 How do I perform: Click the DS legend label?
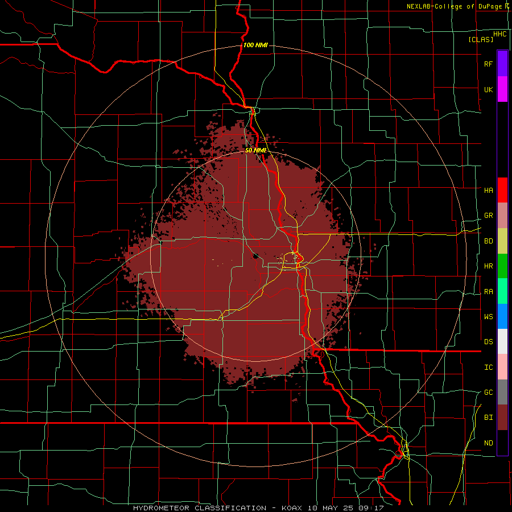coord(488,342)
